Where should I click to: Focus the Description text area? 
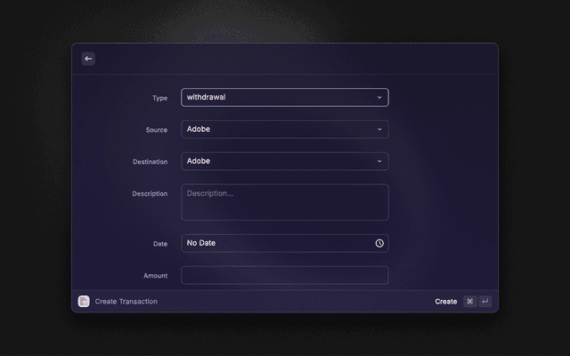click(x=285, y=202)
